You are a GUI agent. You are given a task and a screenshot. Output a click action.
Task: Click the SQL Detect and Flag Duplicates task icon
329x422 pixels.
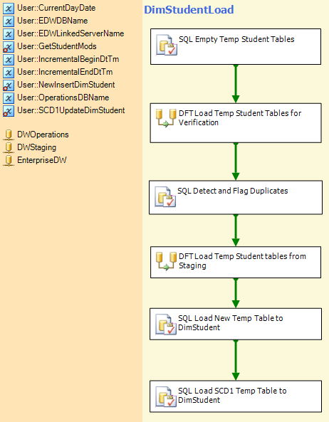[x=165, y=197]
